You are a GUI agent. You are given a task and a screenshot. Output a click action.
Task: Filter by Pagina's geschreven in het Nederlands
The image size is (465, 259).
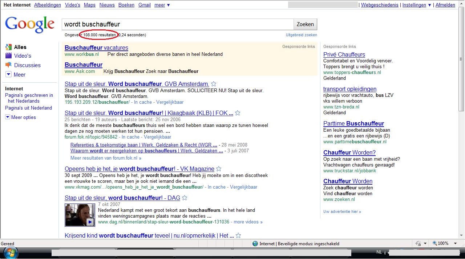click(29, 98)
